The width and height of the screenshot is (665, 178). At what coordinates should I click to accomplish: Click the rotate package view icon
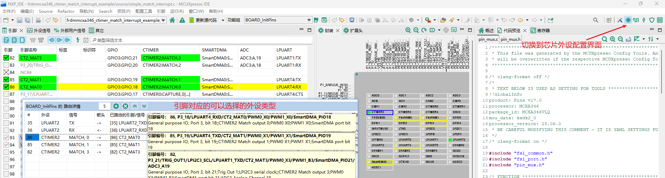(x=424, y=30)
